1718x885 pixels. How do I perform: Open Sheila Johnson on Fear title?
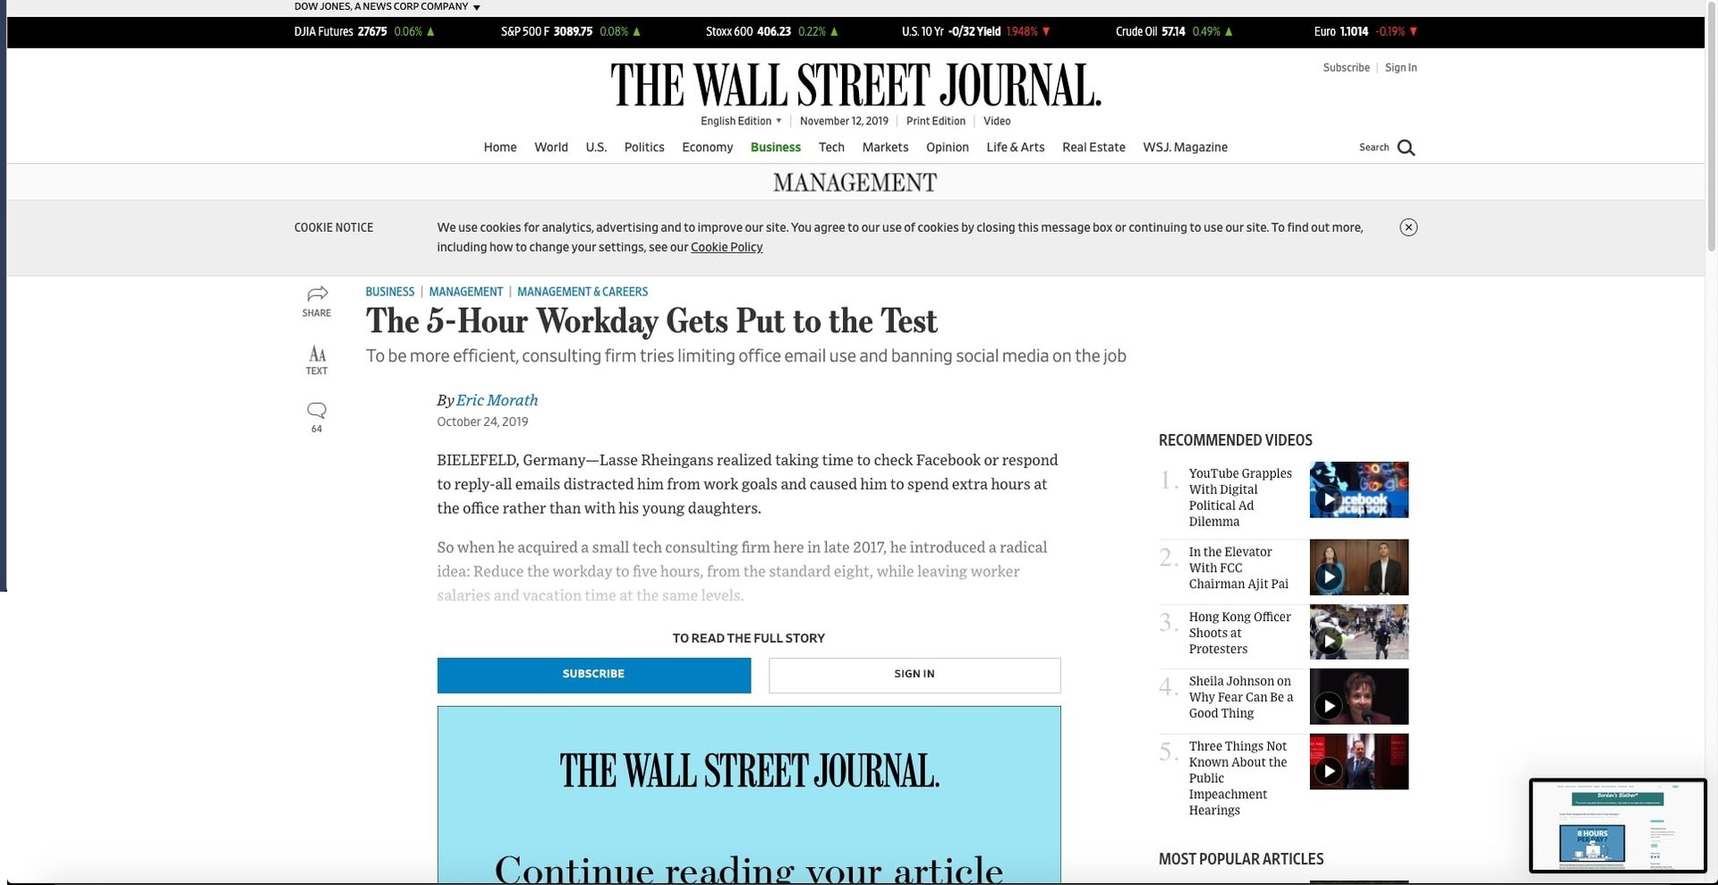1240,697
